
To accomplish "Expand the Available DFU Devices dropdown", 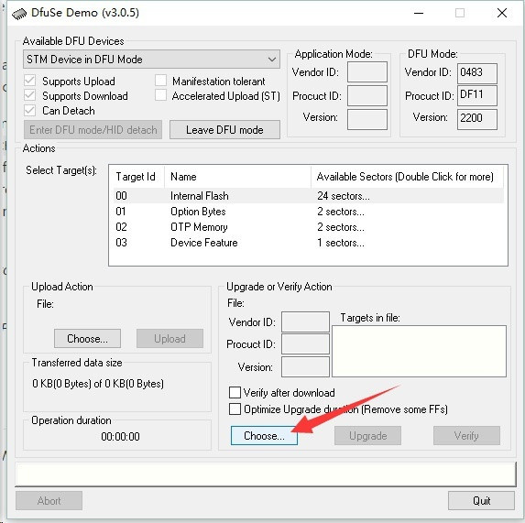I will (x=272, y=60).
